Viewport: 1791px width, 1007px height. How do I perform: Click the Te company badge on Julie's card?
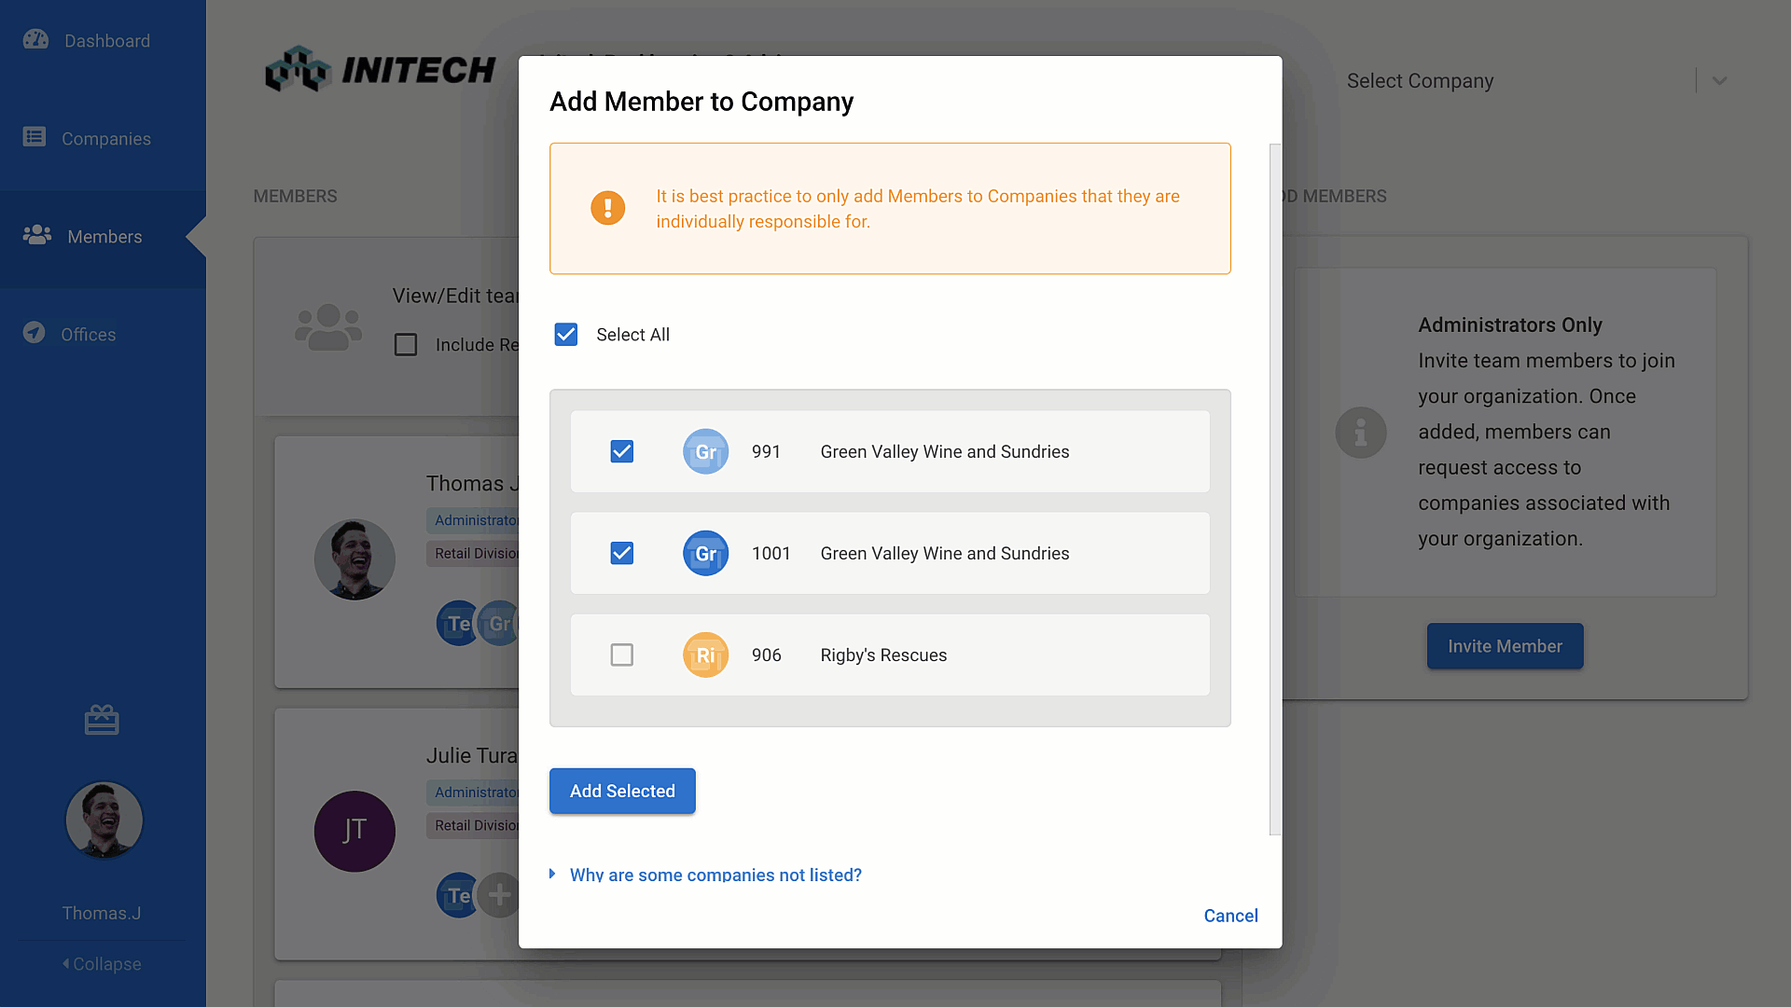tap(457, 896)
